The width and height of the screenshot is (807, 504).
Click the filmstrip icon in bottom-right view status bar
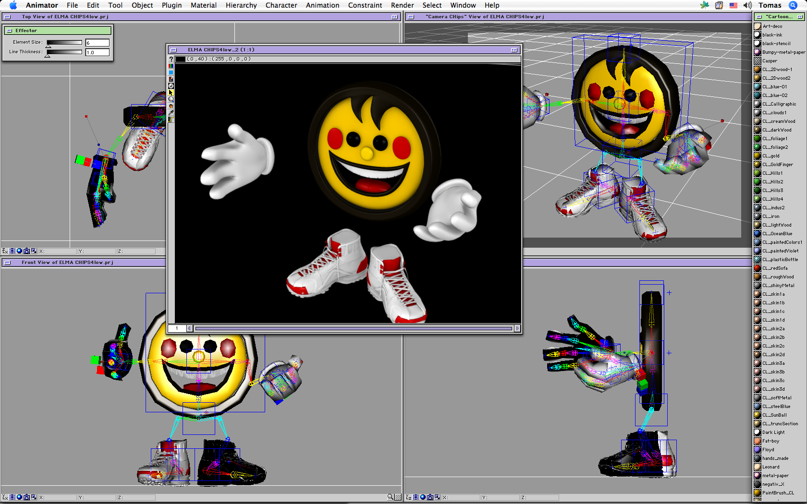coord(416,497)
